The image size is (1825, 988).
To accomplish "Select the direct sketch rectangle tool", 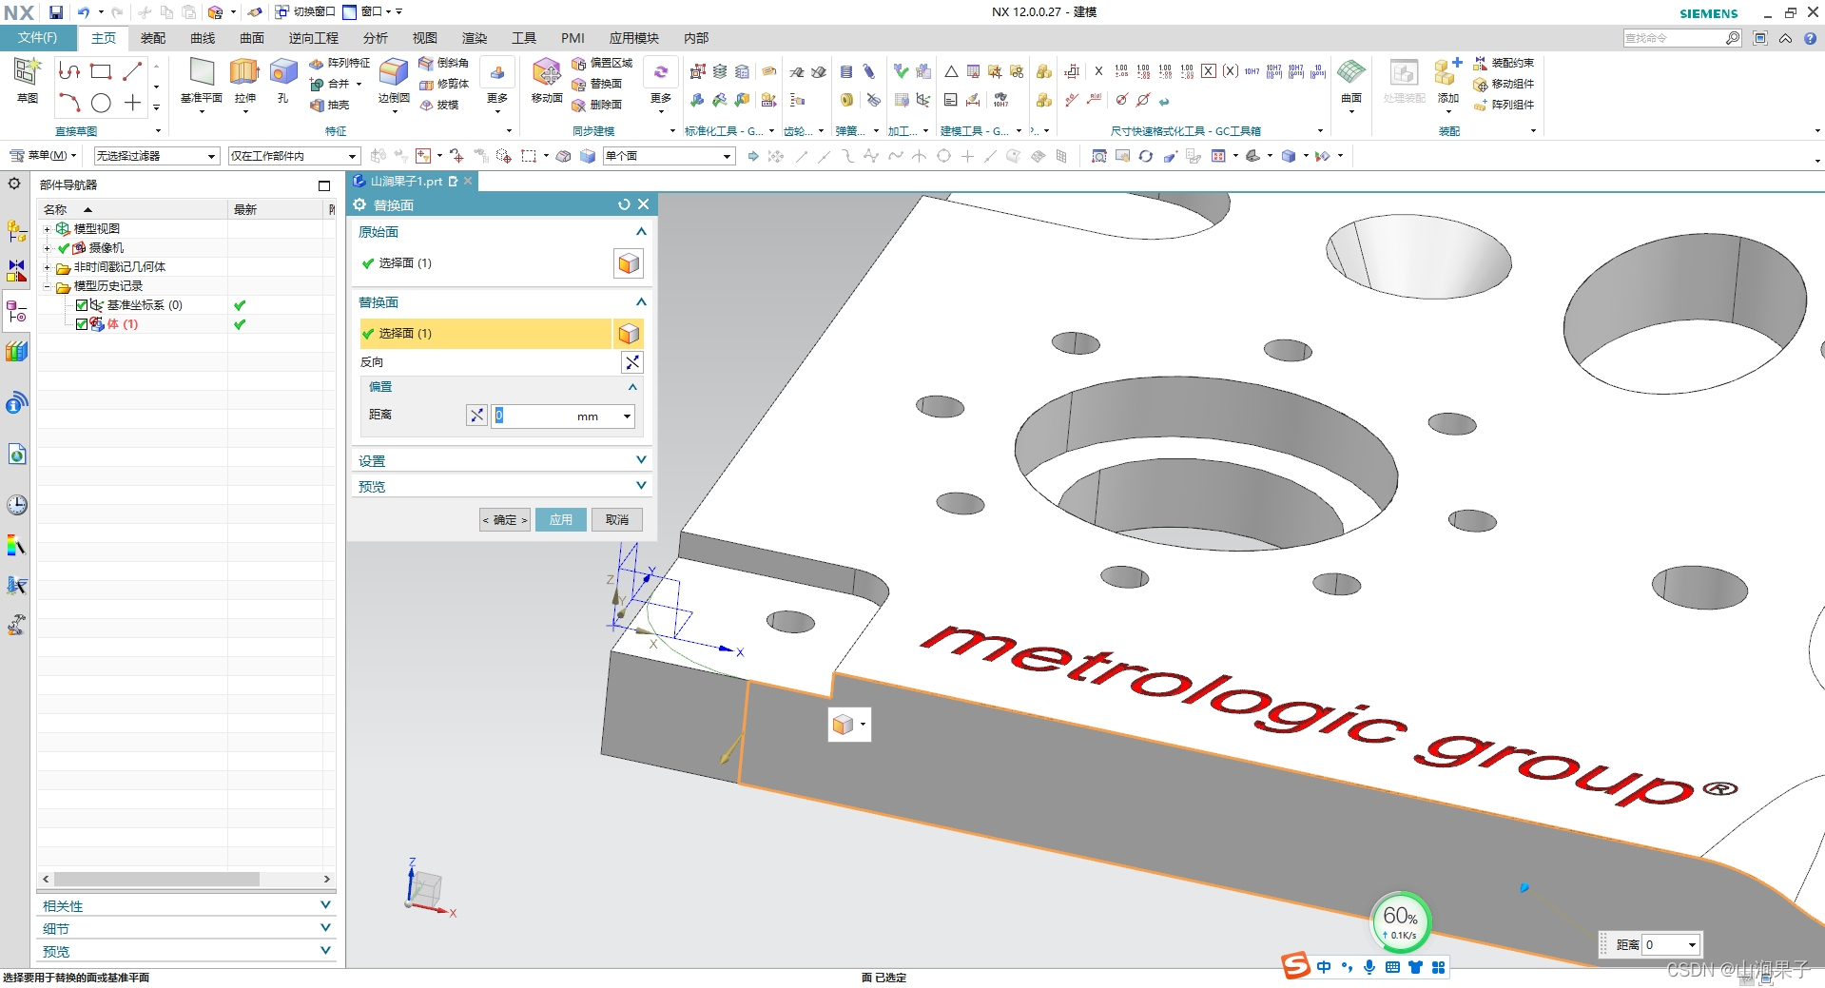I will click(101, 71).
